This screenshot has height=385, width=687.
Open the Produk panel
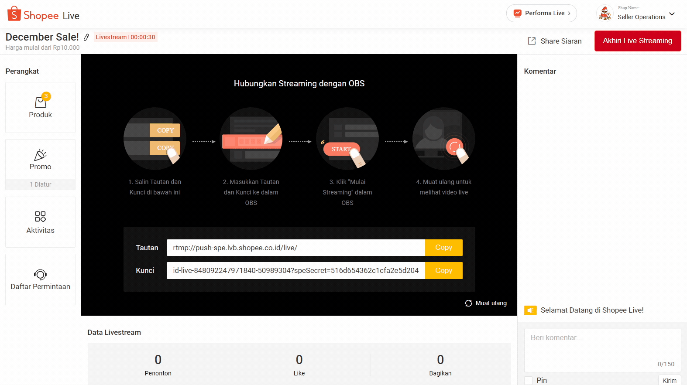point(40,107)
